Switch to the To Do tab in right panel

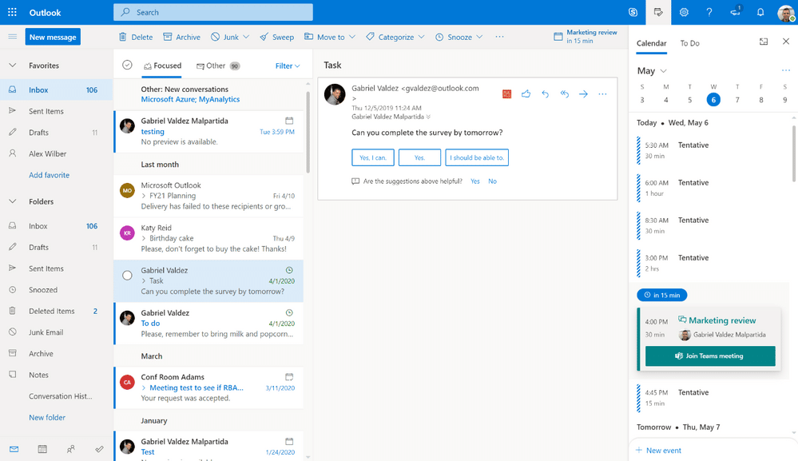tap(689, 44)
